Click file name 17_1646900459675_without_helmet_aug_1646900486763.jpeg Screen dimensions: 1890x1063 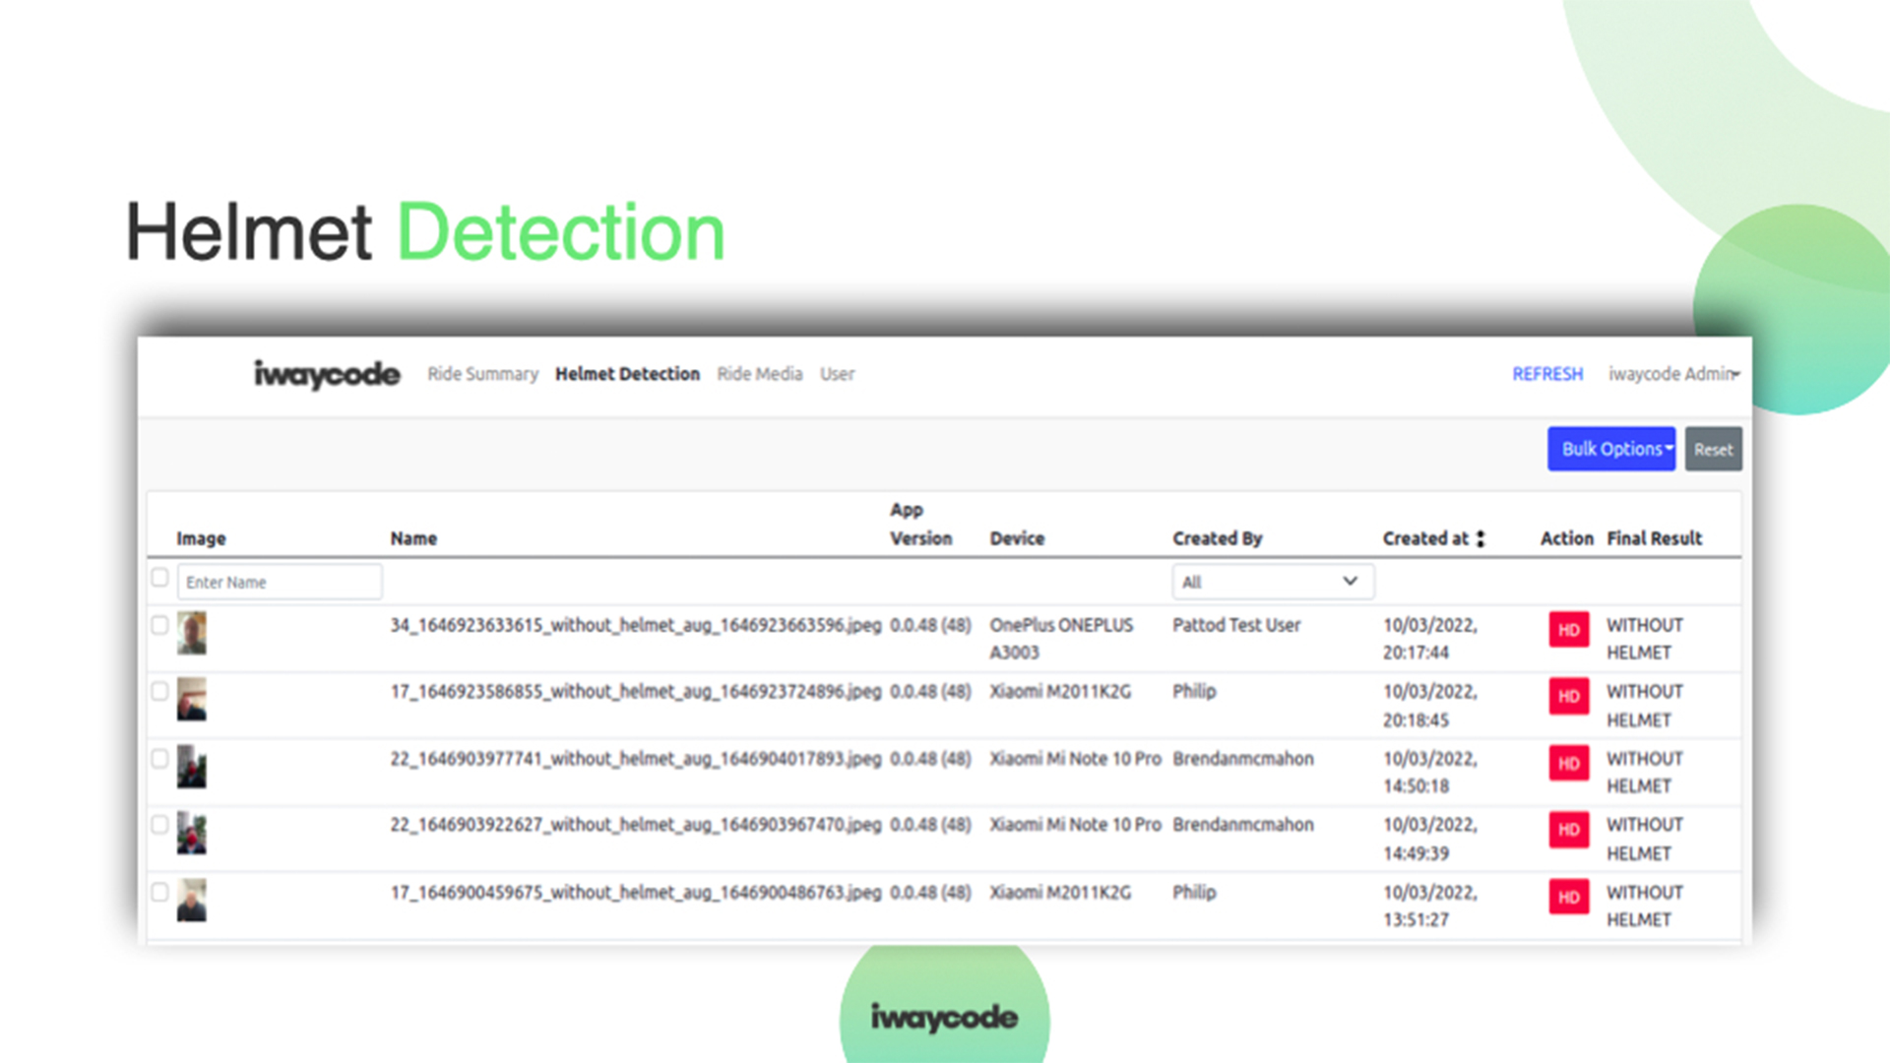pyautogui.click(x=636, y=892)
